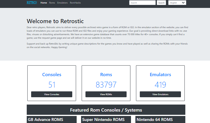Click the Welcome to Retrostic heading
The width and height of the screenshot is (210, 123).
[x=55, y=21]
